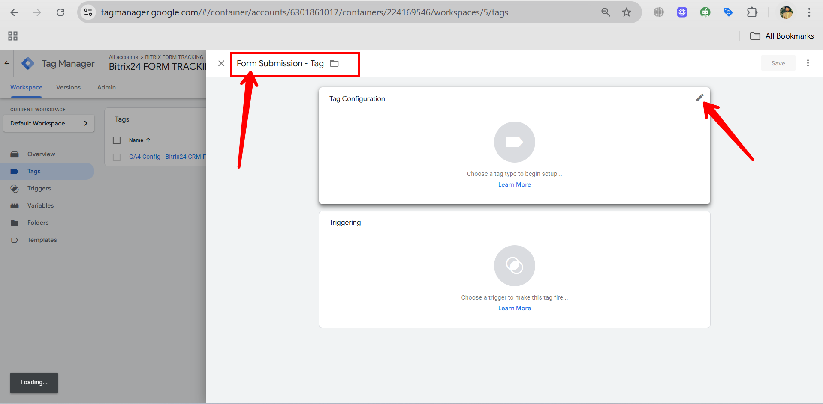823x404 pixels.
Task: Check the GA4 Config tag row checkbox
Action: tap(117, 157)
